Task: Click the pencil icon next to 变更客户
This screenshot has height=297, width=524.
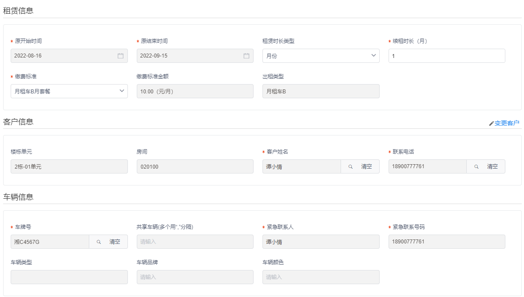Action: click(x=491, y=123)
